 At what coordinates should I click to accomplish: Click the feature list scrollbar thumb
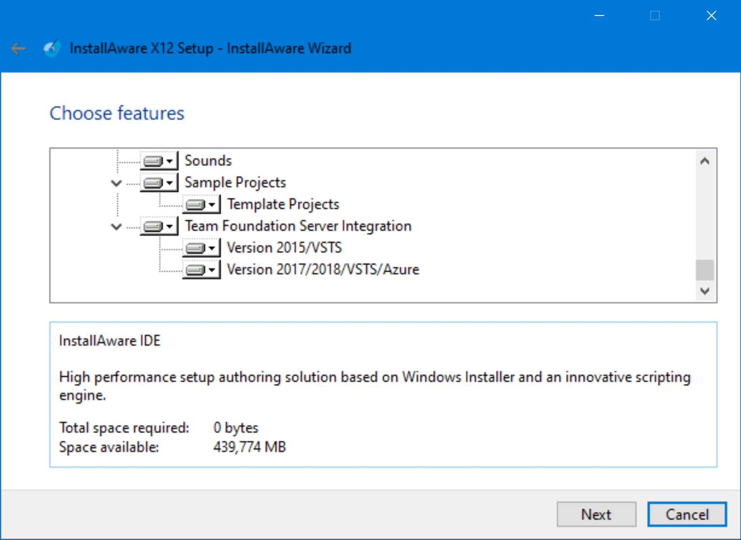point(705,270)
